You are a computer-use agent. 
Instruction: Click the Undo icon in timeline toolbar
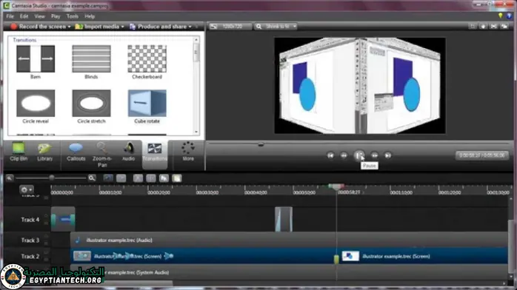tap(108, 178)
